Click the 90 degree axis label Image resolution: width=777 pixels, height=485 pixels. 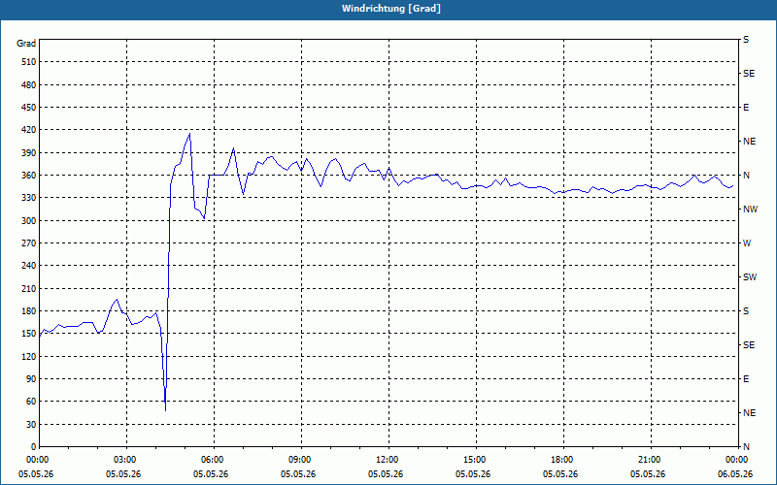pyautogui.click(x=31, y=379)
